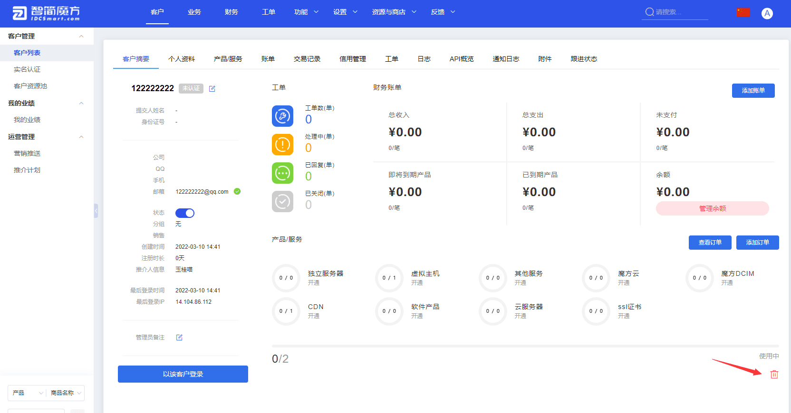This screenshot has height=413, width=791.
Task: Edit customer name 122222222 pencil icon
Action: [212, 89]
